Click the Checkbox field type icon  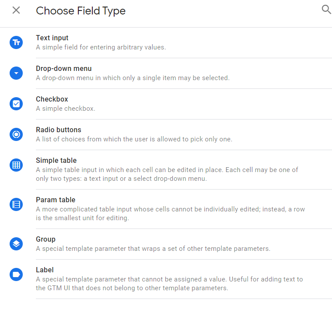(x=16, y=104)
